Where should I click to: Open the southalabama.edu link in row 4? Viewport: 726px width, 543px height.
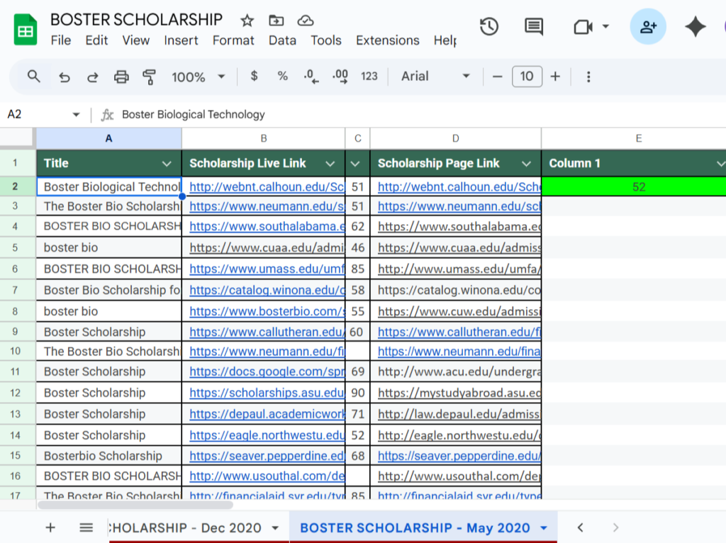click(267, 227)
